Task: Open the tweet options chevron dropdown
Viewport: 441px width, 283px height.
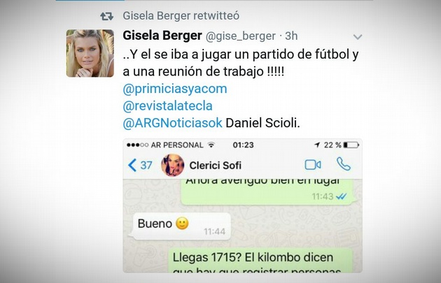Action: (358, 37)
